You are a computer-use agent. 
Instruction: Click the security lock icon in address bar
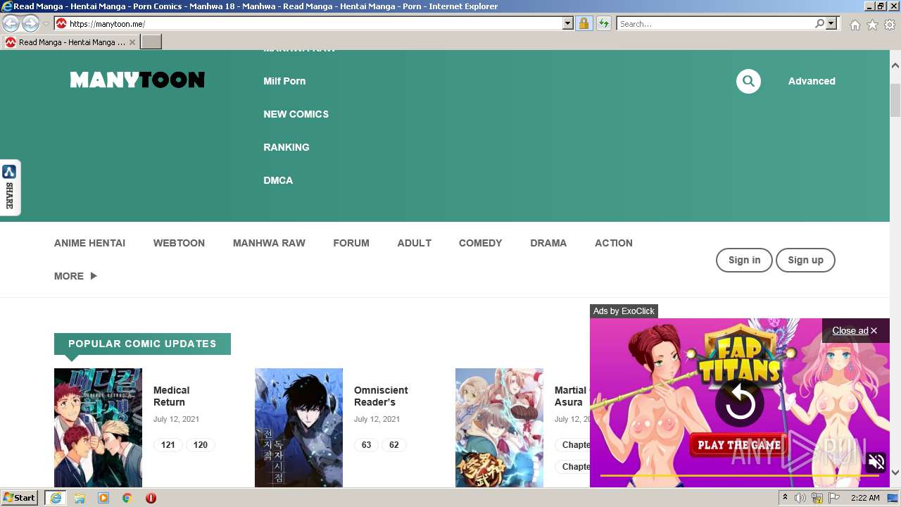[584, 23]
